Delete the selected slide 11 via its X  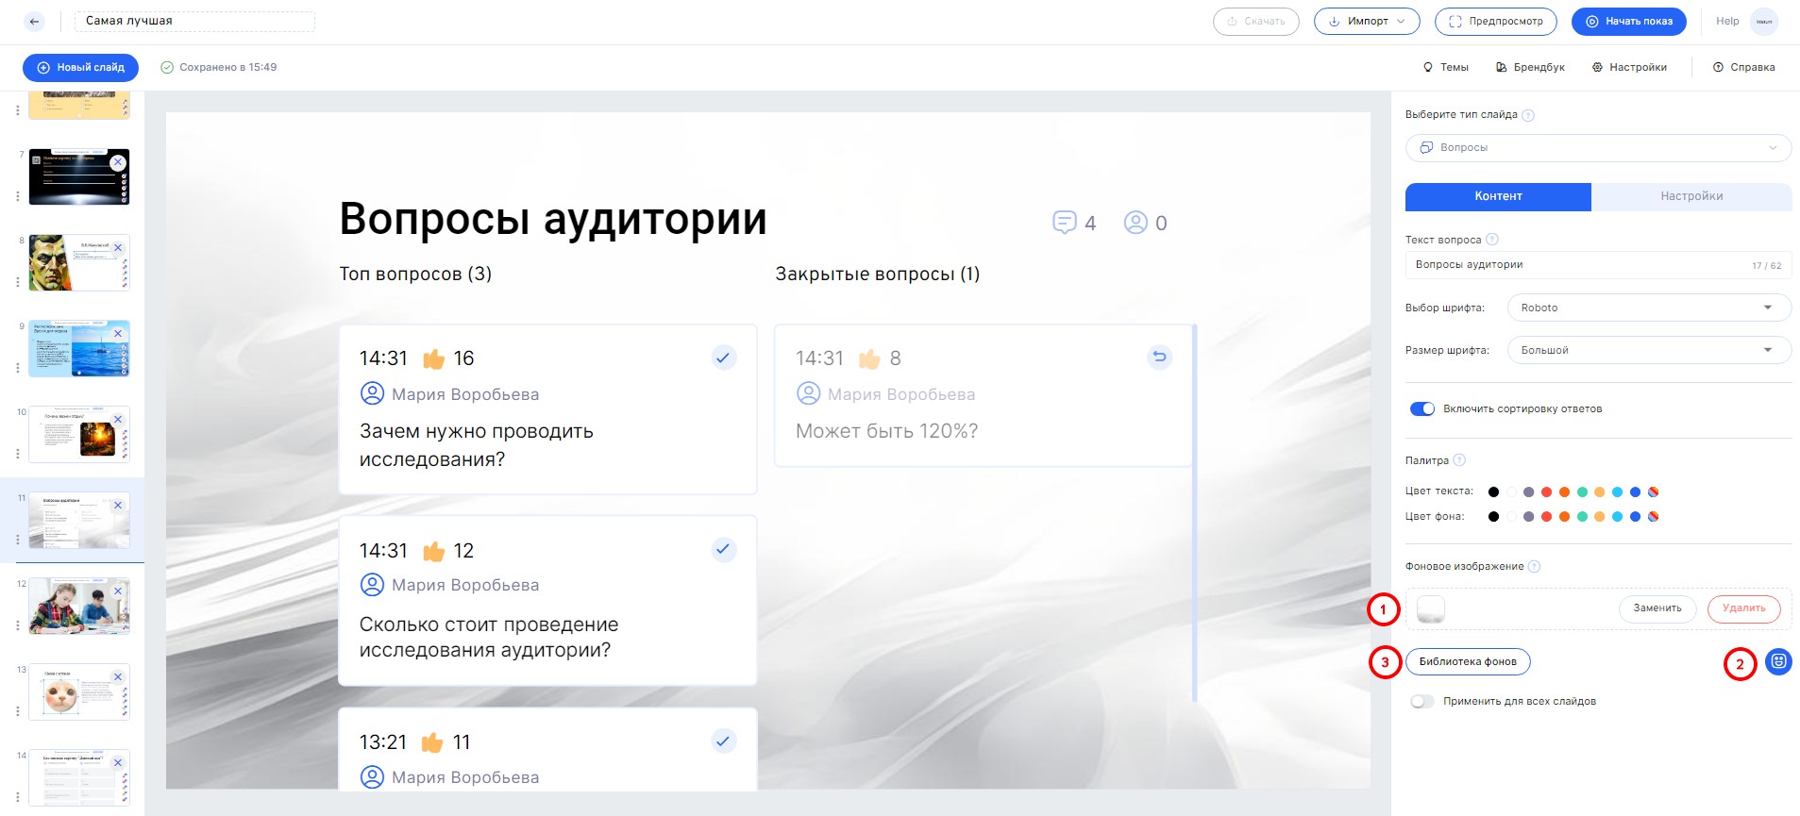point(118,506)
